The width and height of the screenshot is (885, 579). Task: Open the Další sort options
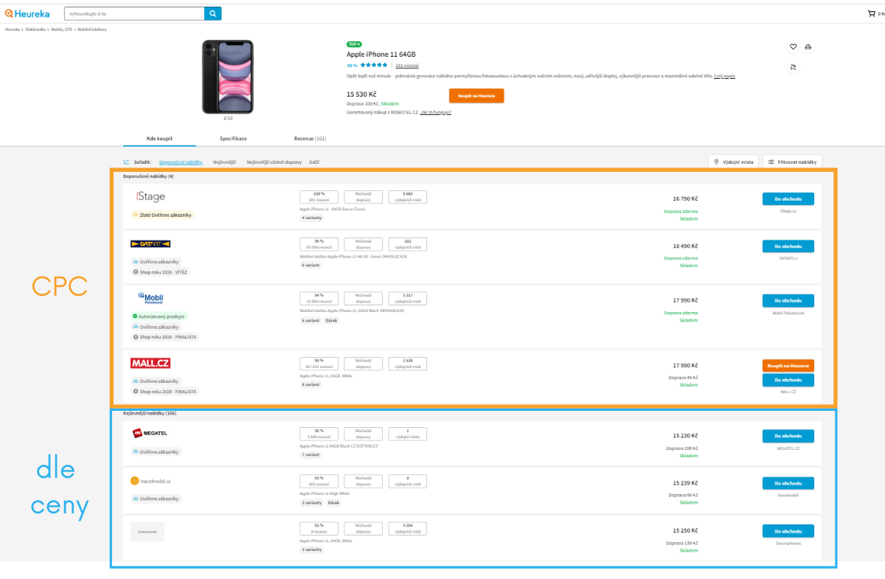point(314,162)
